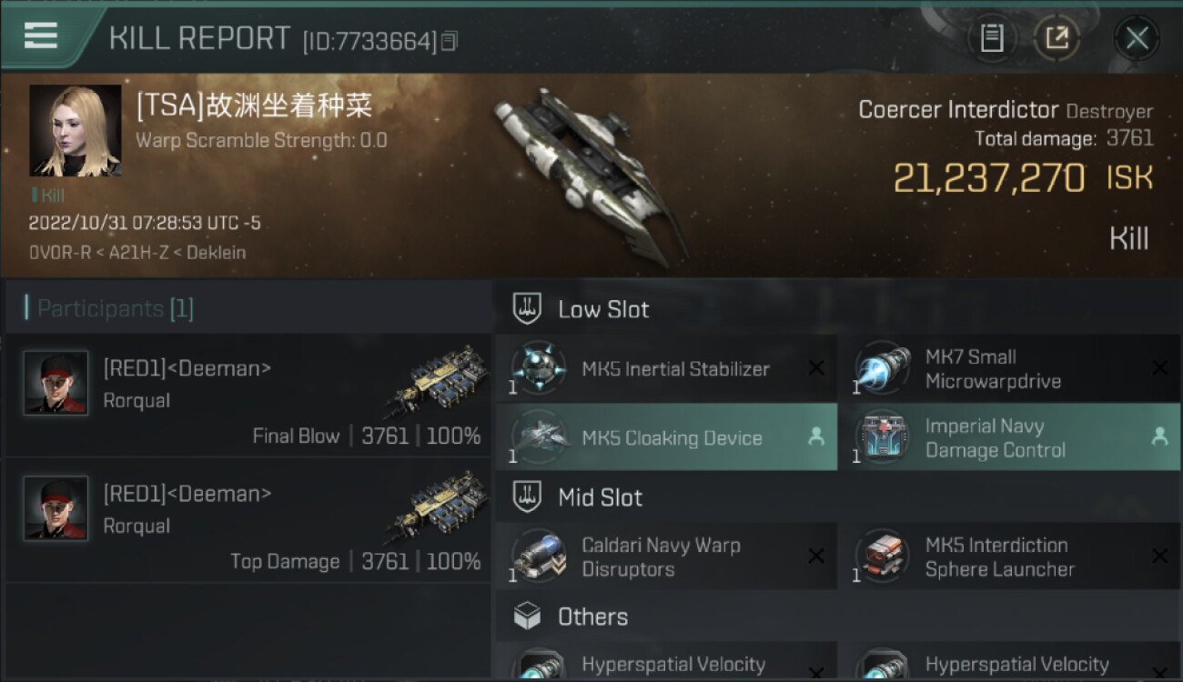The width and height of the screenshot is (1183, 682).
Task: Click X mark beside MK5 Inertial Stabilizer
Action: tap(816, 368)
